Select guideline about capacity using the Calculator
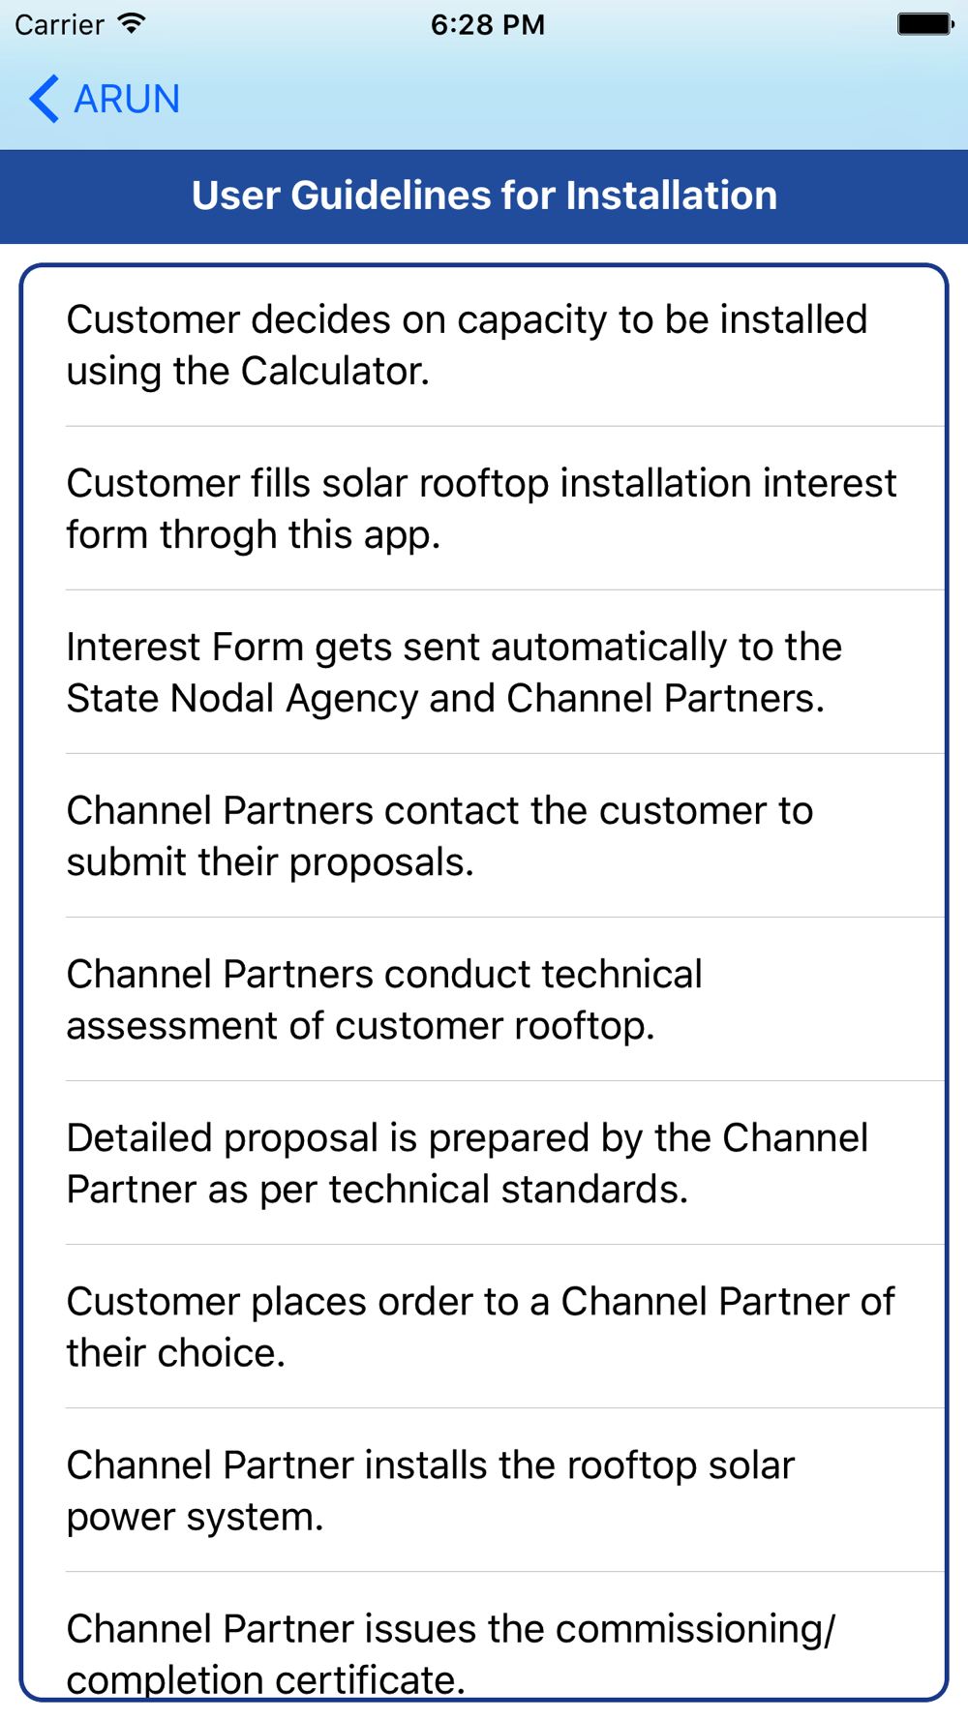The height and width of the screenshot is (1721, 968). [x=484, y=346]
